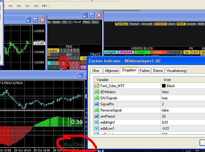Open the Visualisierung tab
205x152 pixels.
[176, 71]
